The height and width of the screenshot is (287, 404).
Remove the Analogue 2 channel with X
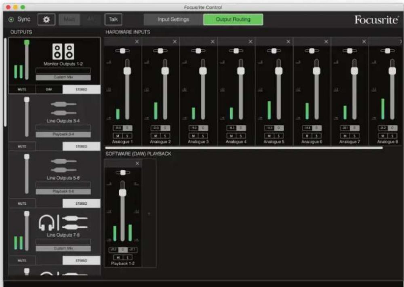175,42
